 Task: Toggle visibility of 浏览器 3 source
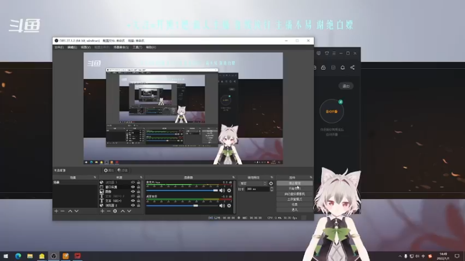point(133,182)
